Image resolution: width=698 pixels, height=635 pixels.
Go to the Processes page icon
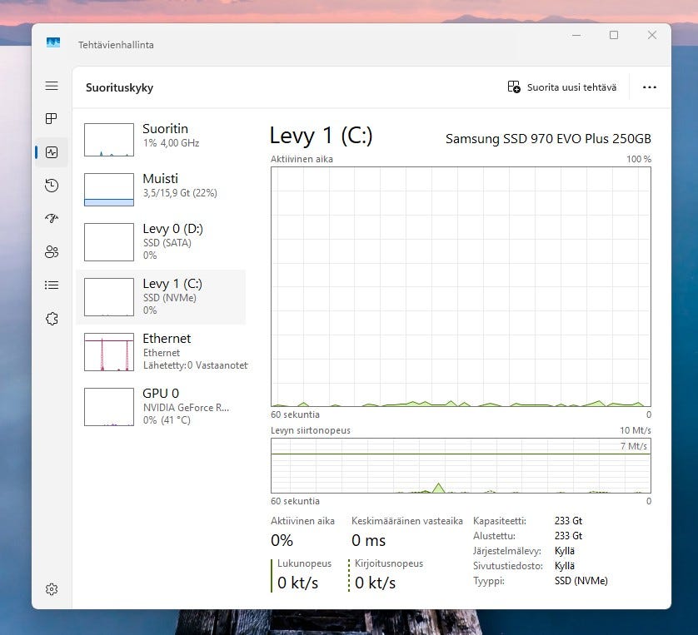[x=52, y=119]
